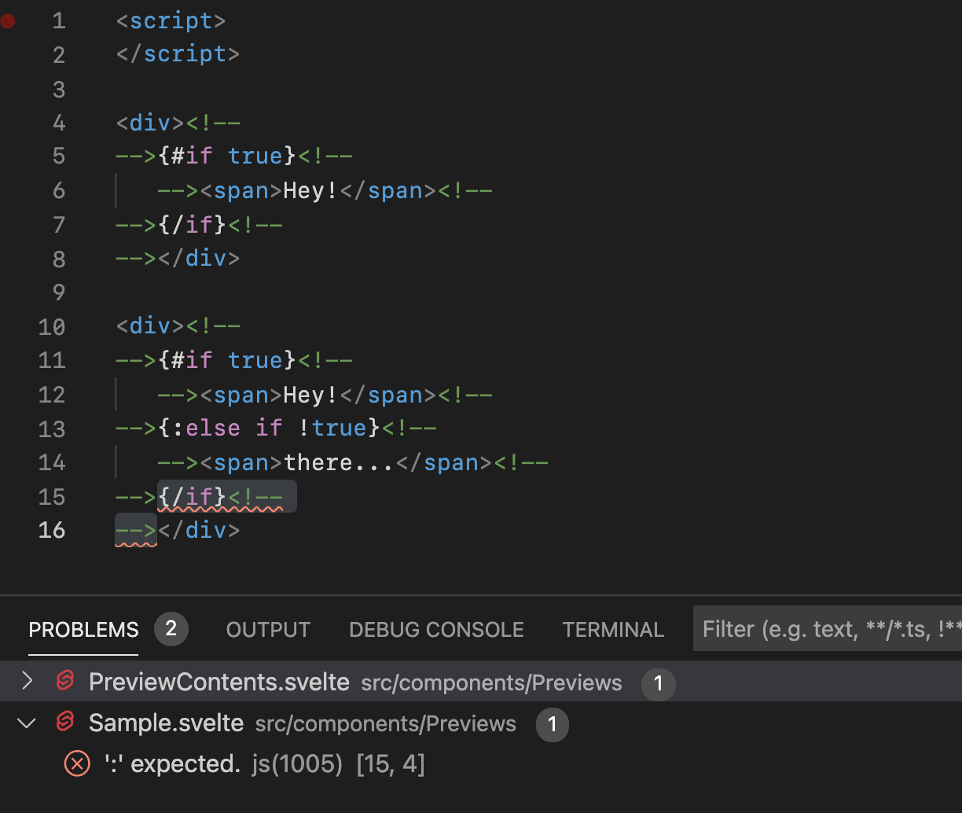Click the red breakpoint dot on line 1
Image resolution: width=962 pixels, height=813 pixels.
click(9, 21)
